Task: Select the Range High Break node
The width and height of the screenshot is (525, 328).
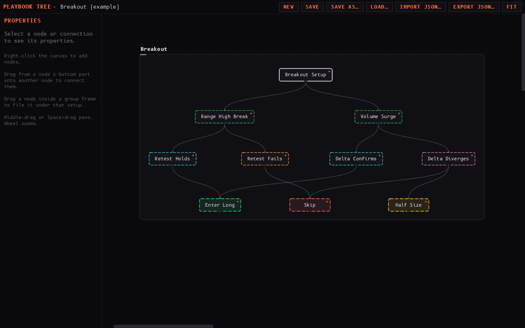Action: pos(224,117)
